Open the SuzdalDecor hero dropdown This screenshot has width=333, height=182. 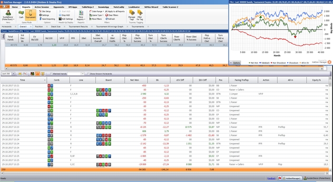coord(8,15)
